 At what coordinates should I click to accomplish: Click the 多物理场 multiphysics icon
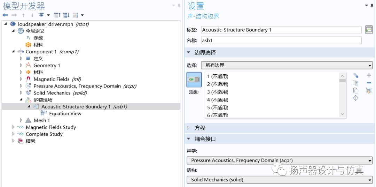[x=28, y=99]
